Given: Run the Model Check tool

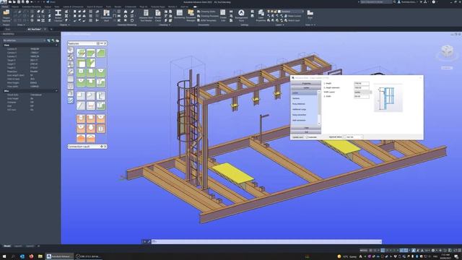Looking at the screenshot, I should [x=158, y=16].
